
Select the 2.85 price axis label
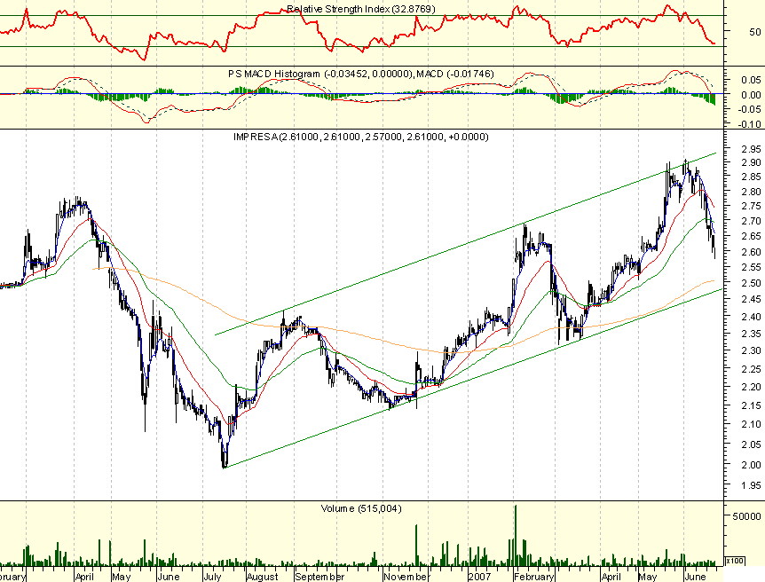coord(751,177)
